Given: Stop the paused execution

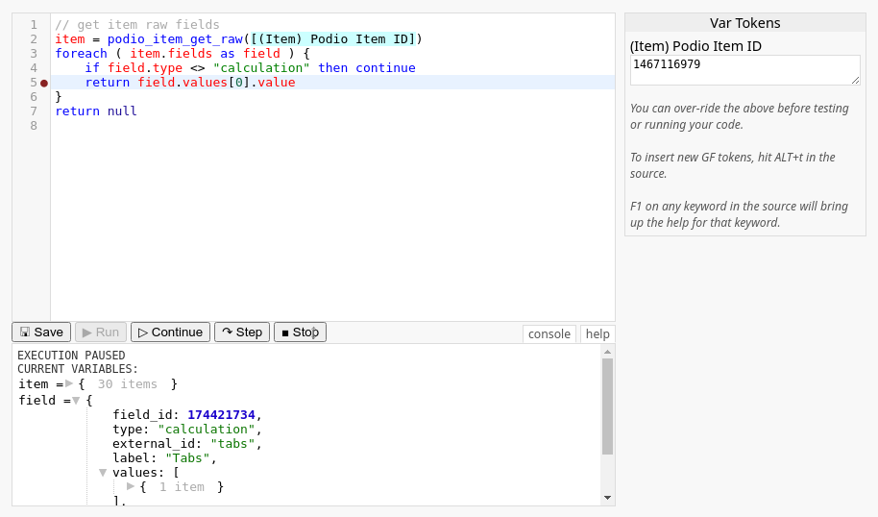Looking at the screenshot, I should coord(300,332).
